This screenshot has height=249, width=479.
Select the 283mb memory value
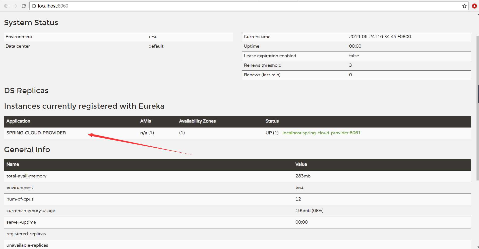pyautogui.click(x=303, y=176)
